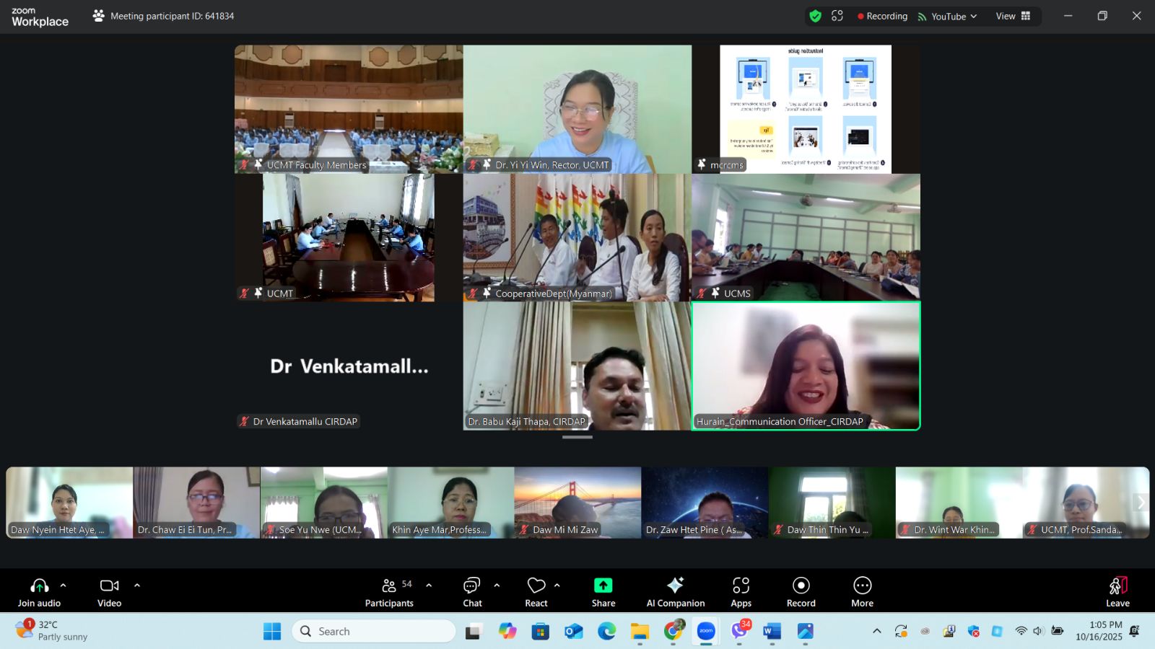Leave the meeting
Viewport: 1155px width, 649px height.
point(1117,591)
